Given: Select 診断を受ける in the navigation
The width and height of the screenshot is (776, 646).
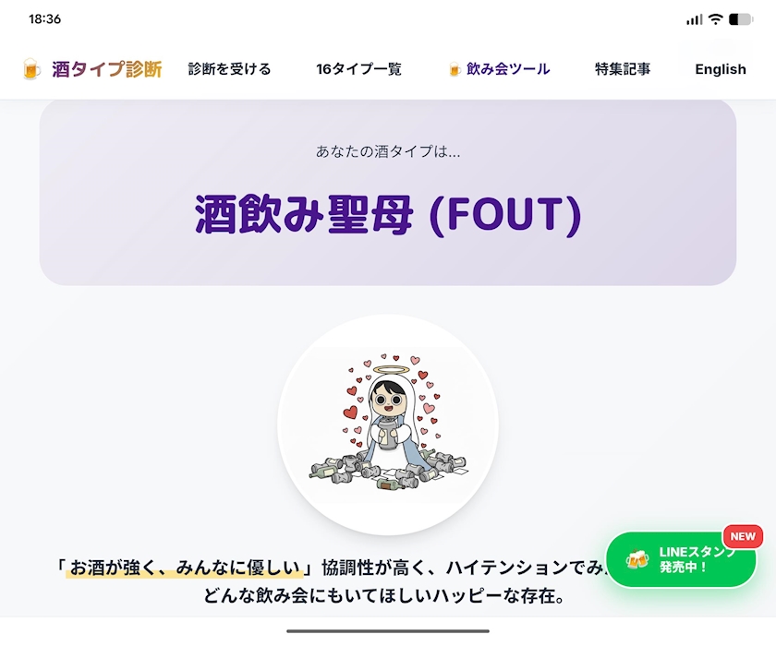Looking at the screenshot, I should [230, 68].
